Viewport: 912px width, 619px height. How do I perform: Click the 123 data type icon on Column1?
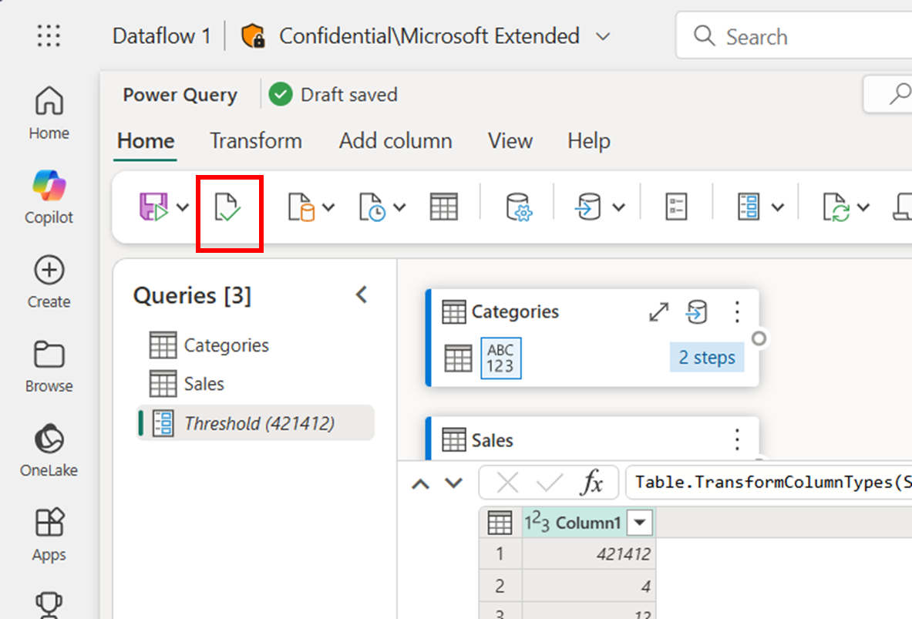click(x=537, y=522)
